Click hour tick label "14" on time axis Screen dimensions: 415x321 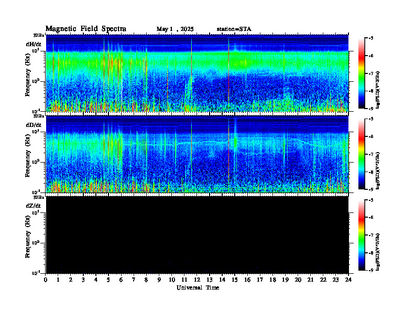(222, 280)
